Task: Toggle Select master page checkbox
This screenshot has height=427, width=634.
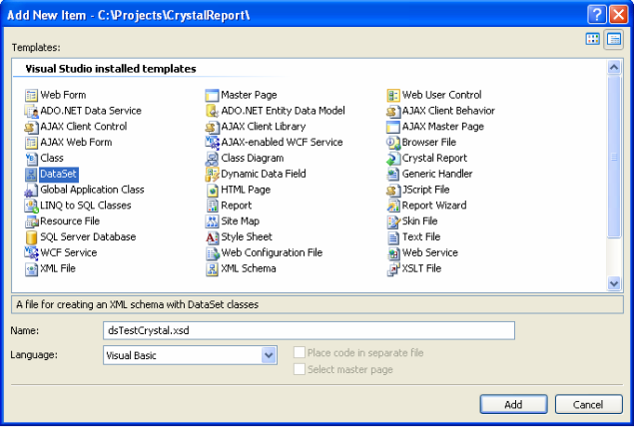Action: coord(301,369)
